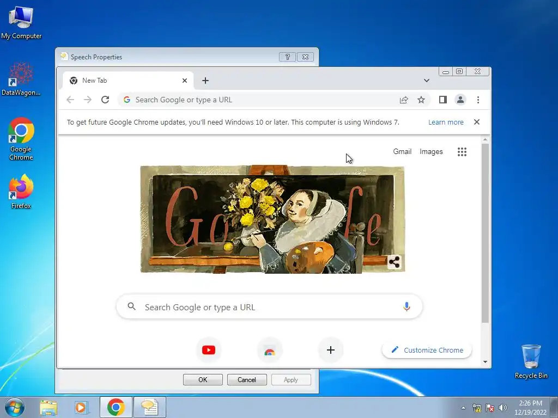Open Chrome's side panel

tap(442, 100)
